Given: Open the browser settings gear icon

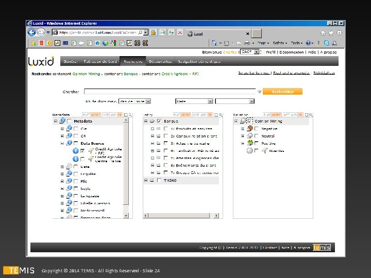Looking at the screenshot, I should pyautogui.click(x=339, y=33).
